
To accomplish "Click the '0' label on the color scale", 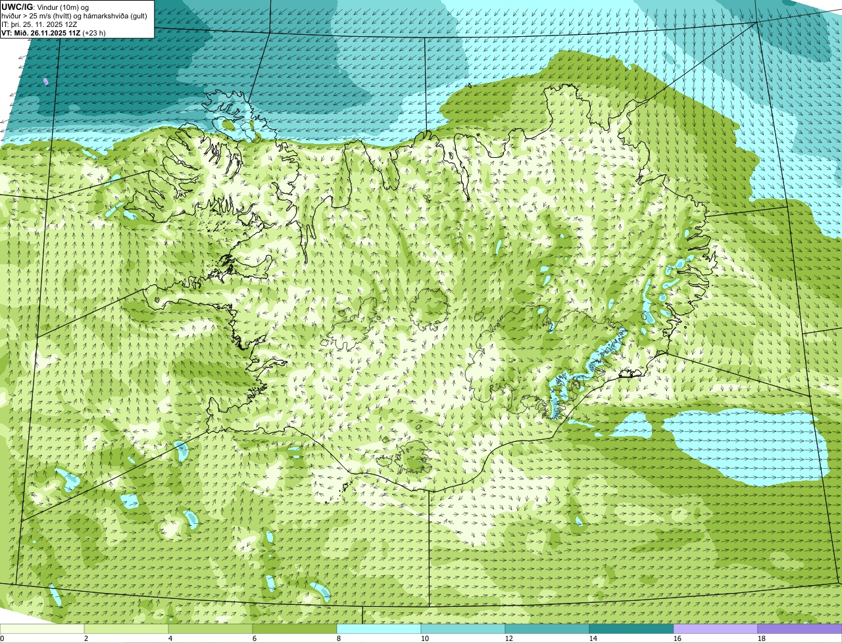I will [x=2, y=638].
